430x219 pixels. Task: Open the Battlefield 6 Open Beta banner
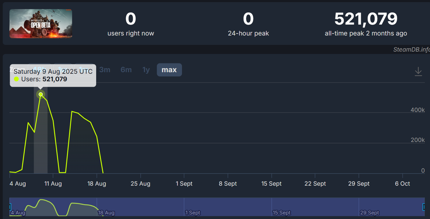(x=41, y=24)
